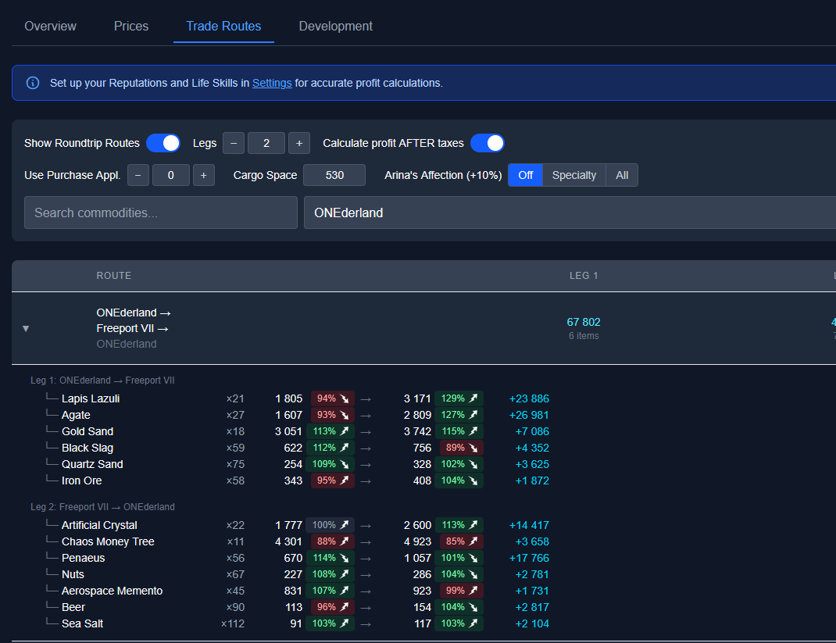Image resolution: width=836 pixels, height=643 pixels.
Task: Switch to the Prices tab
Action: (131, 26)
